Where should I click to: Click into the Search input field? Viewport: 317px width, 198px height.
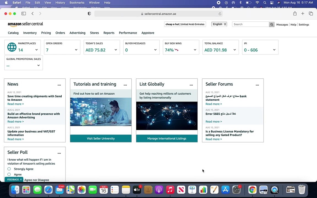tap(250, 24)
